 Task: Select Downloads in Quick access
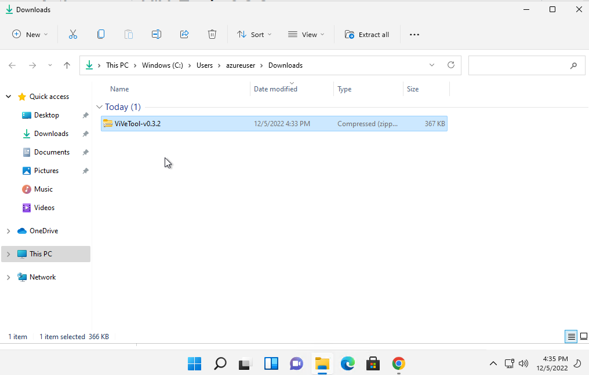[x=52, y=134]
